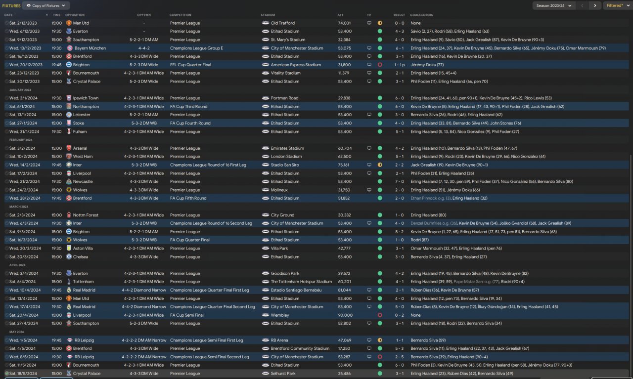Tick the selection circle for Sat, 2/3/2024

[7, 215]
